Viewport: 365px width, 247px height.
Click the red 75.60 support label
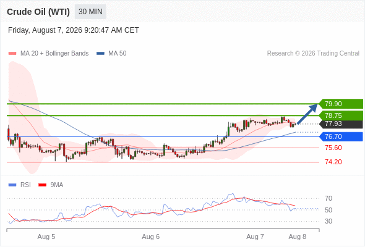click(333, 148)
